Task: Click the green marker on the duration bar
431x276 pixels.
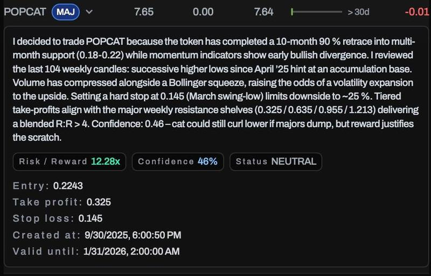Action: click(x=291, y=12)
